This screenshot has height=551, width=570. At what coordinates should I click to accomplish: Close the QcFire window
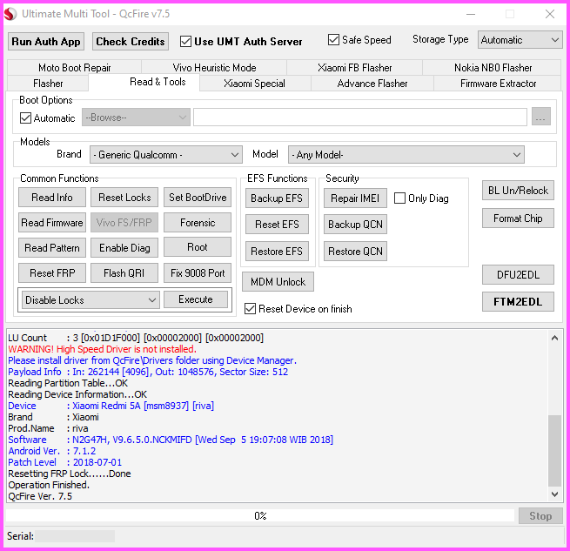click(550, 14)
